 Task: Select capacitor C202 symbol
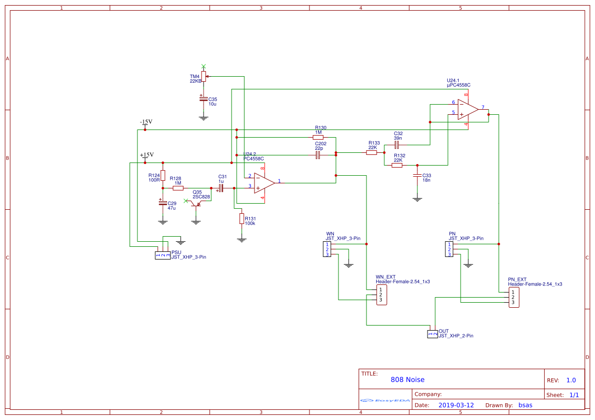coord(318,155)
